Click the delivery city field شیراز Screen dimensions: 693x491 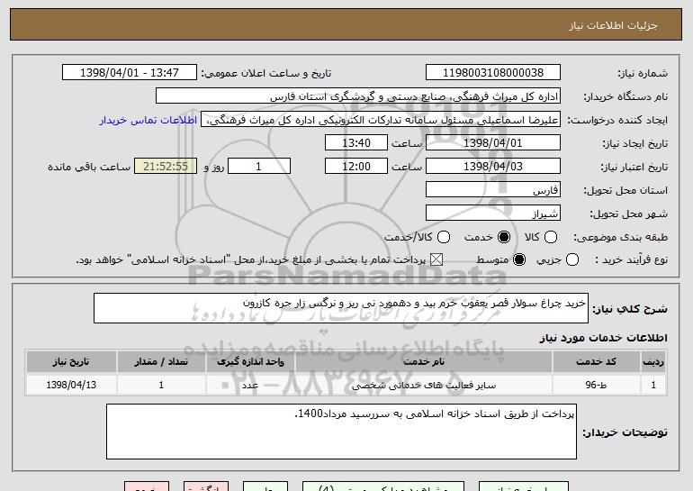[x=493, y=214]
